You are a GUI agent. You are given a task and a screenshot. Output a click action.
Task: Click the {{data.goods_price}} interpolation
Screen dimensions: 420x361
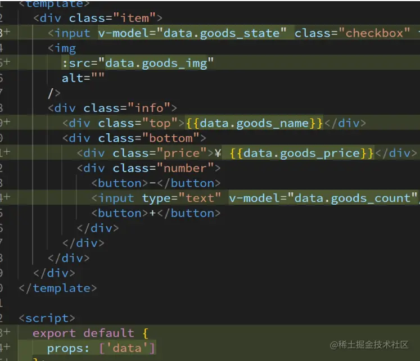click(301, 153)
